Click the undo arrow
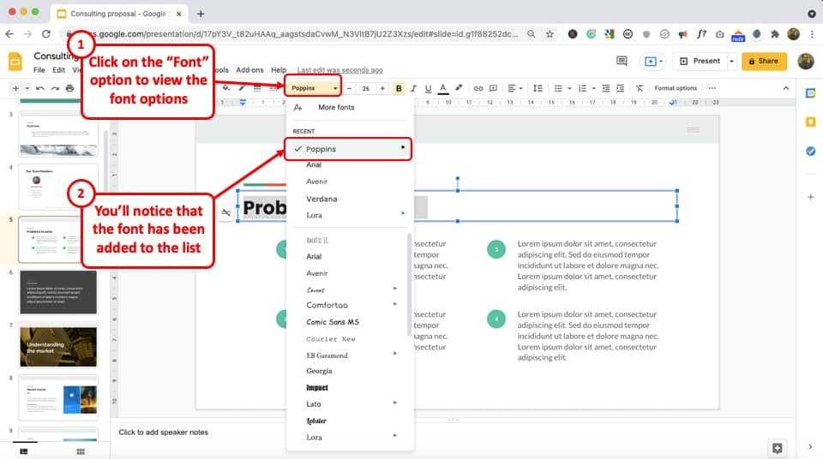This screenshot has width=823, height=459. (41, 88)
